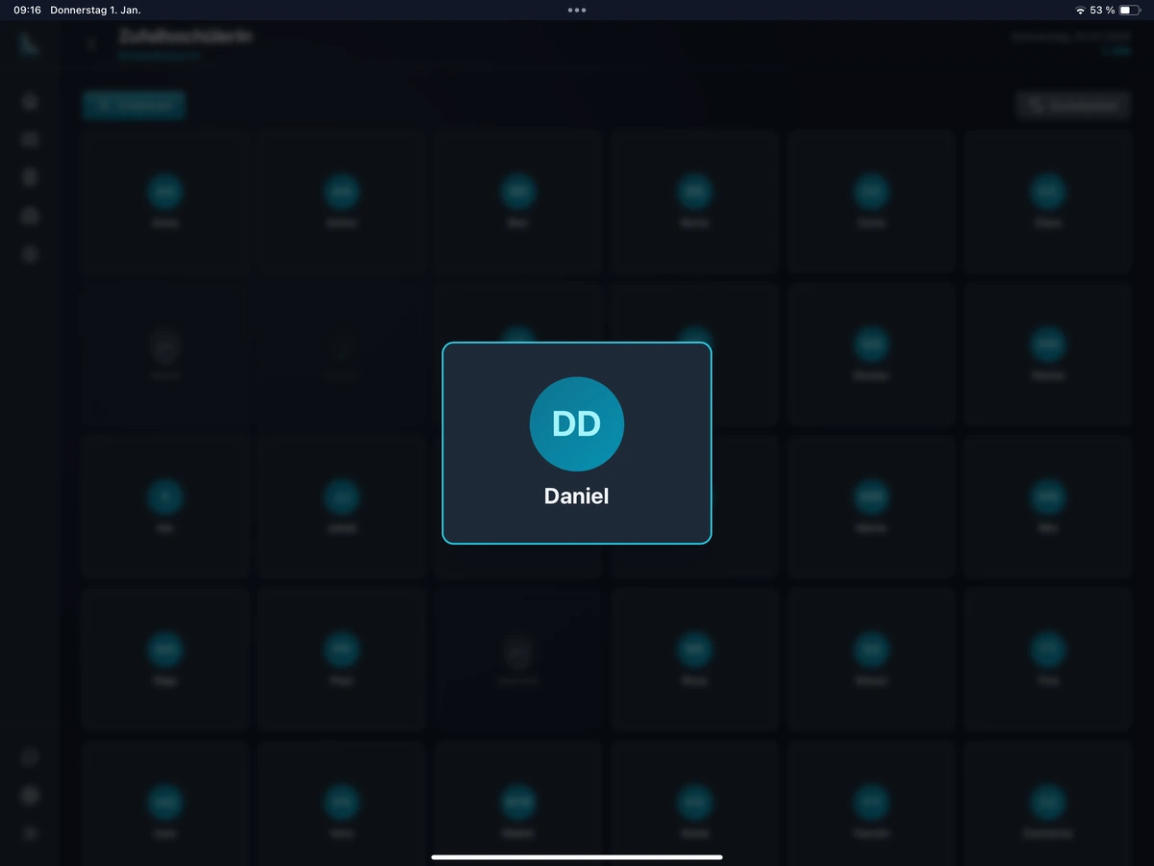This screenshot has height=866, width=1154.
Task: Open the three-dot multitasking menu
Action: pyautogui.click(x=577, y=10)
